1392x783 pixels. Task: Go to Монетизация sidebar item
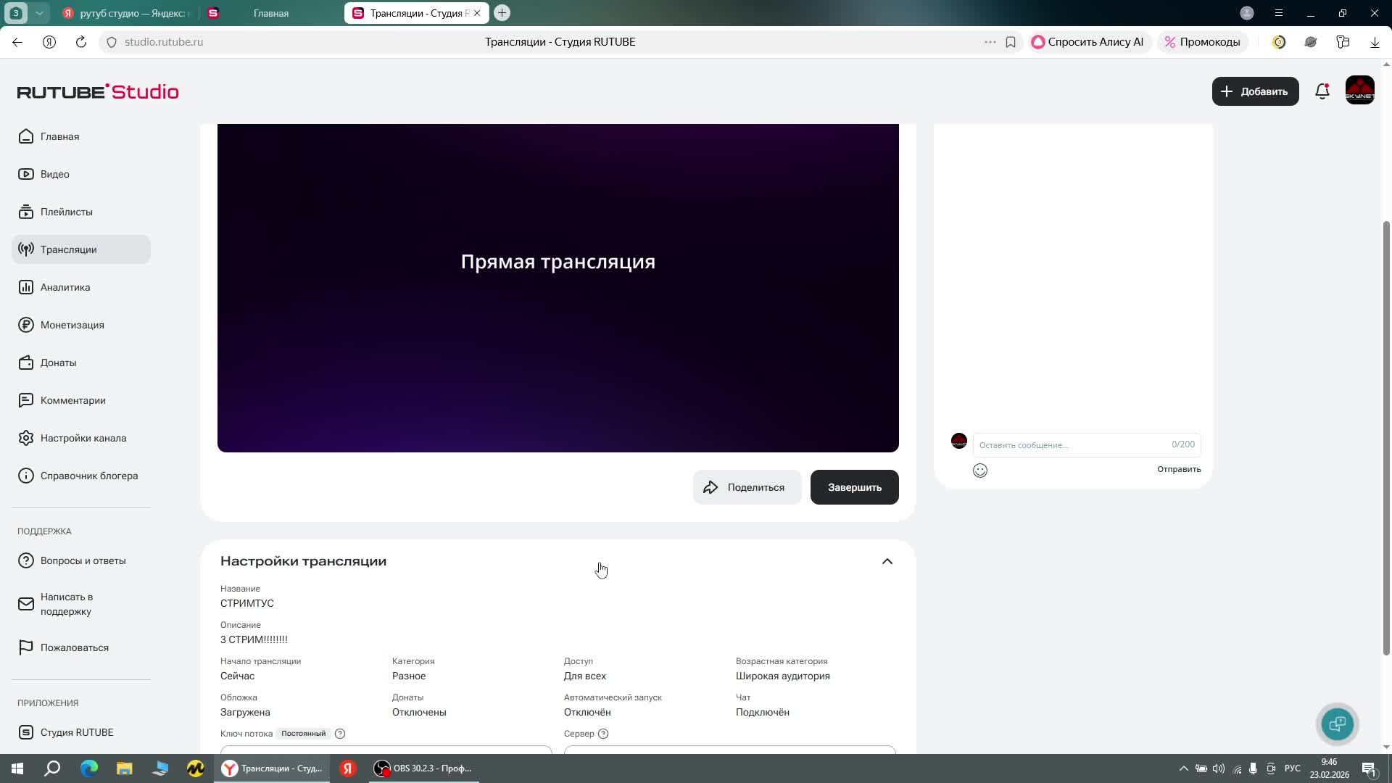tap(72, 325)
